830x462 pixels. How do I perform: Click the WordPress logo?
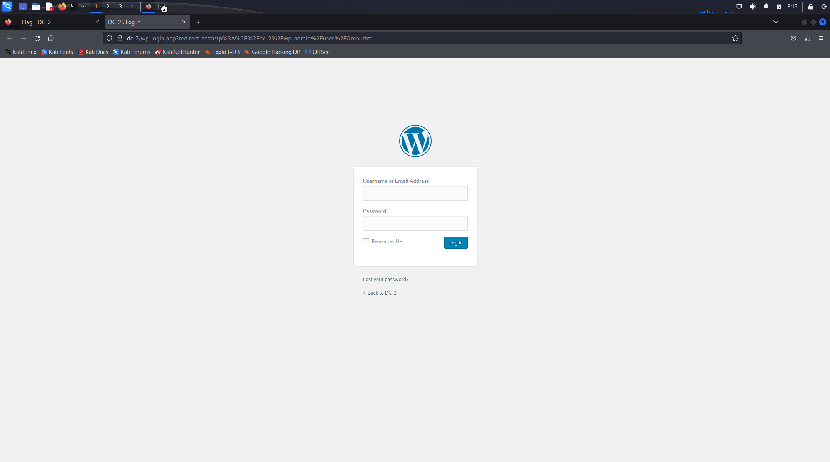pyautogui.click(x=415, y=141)
